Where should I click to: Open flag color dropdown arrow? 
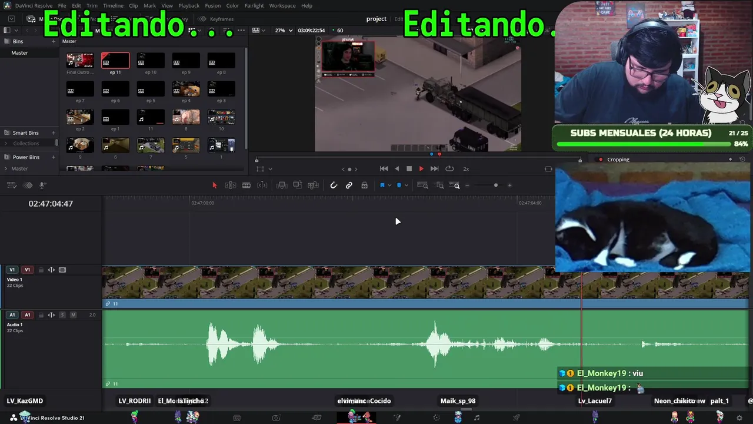click(389, 185)
